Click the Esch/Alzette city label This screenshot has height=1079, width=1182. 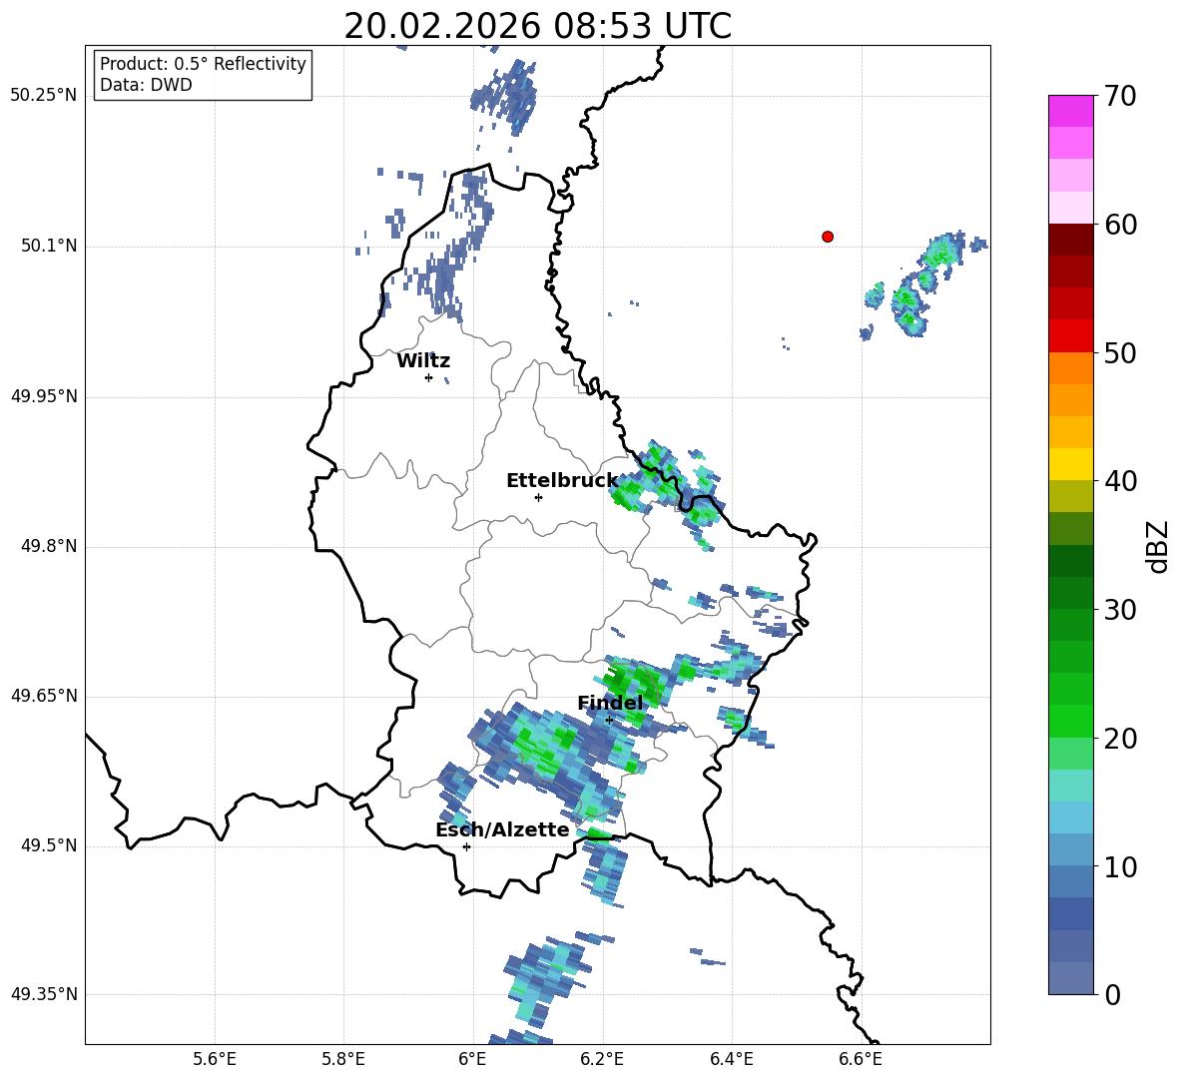[502, 829]
